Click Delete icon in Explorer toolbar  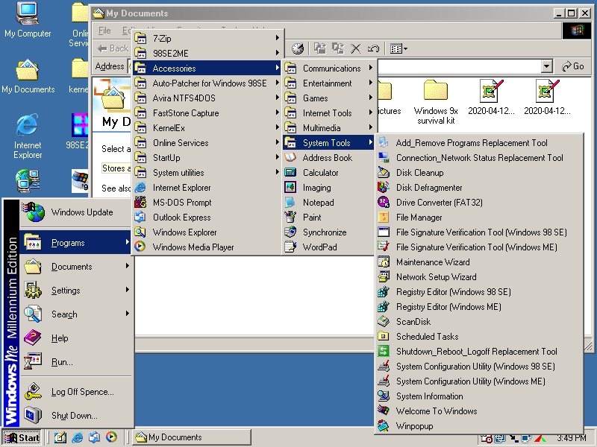coord(355,48)
